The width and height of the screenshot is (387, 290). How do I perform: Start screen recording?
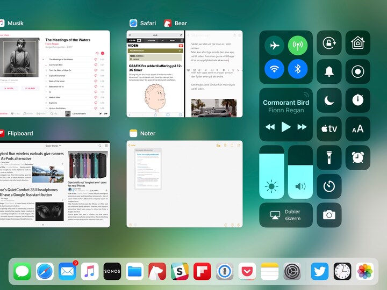(x=357, y=71)
